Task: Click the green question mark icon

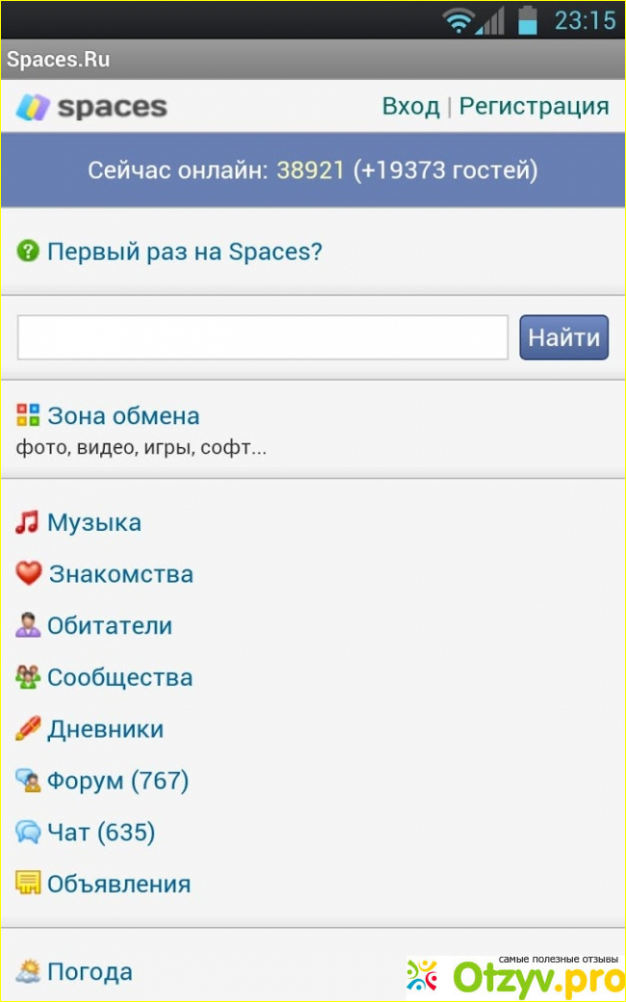Action: pyautogui.click(x=27, y=251)
